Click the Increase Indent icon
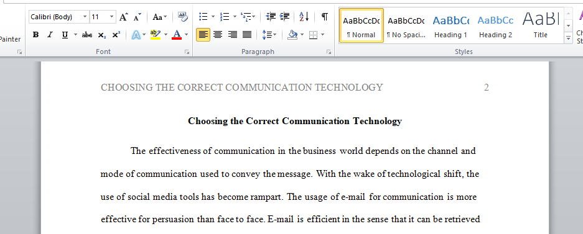The width and height of the screenshot is (583, 234). 285,17
